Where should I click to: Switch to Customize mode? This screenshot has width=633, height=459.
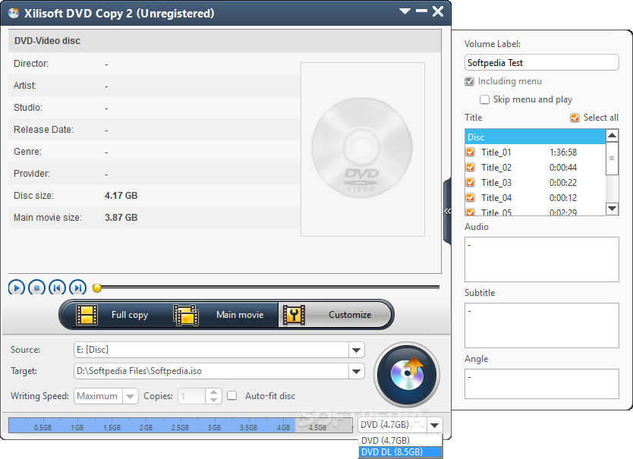(x=333, y=315)
